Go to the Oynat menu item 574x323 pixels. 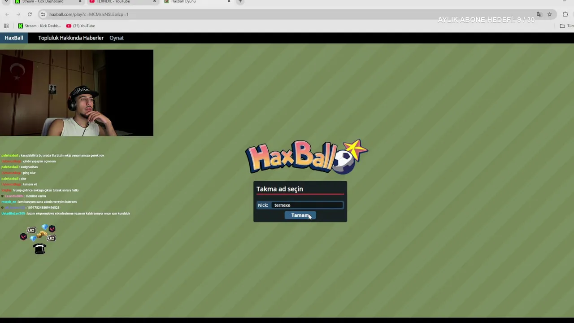117,38
